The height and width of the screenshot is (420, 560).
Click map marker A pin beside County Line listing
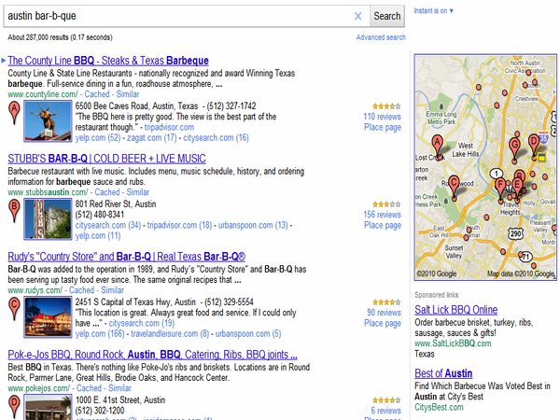(x=14, y=114)
